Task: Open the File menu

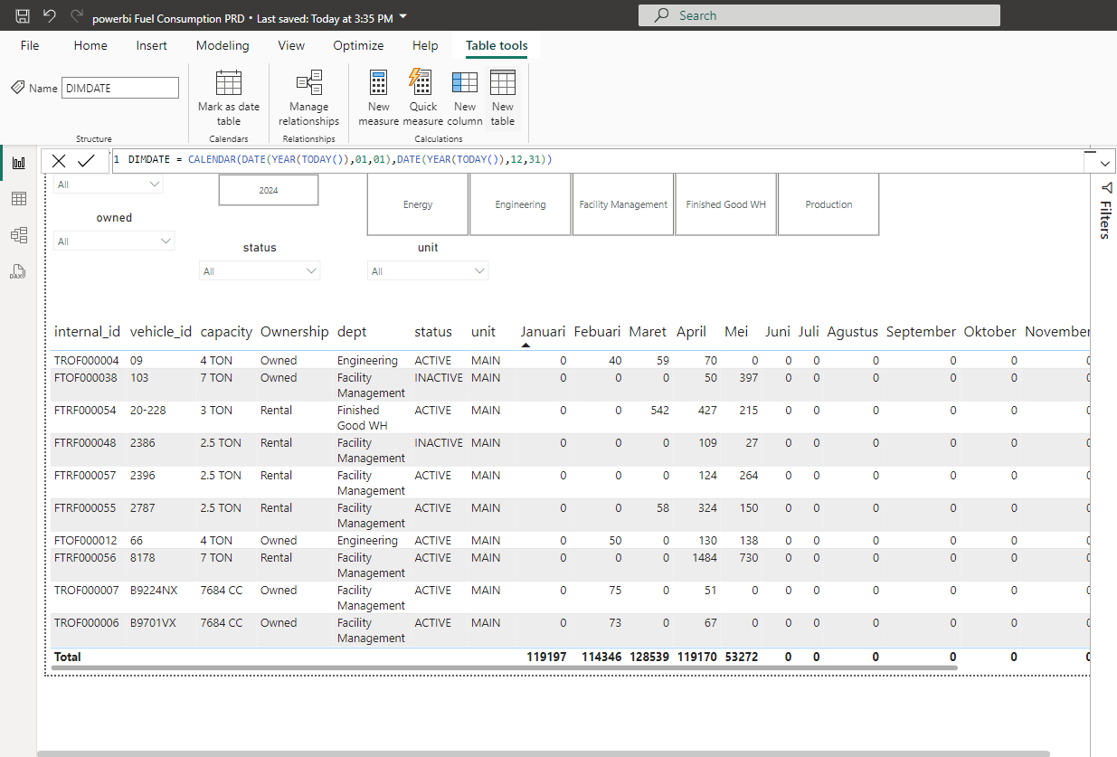Action: coord(30,45)
